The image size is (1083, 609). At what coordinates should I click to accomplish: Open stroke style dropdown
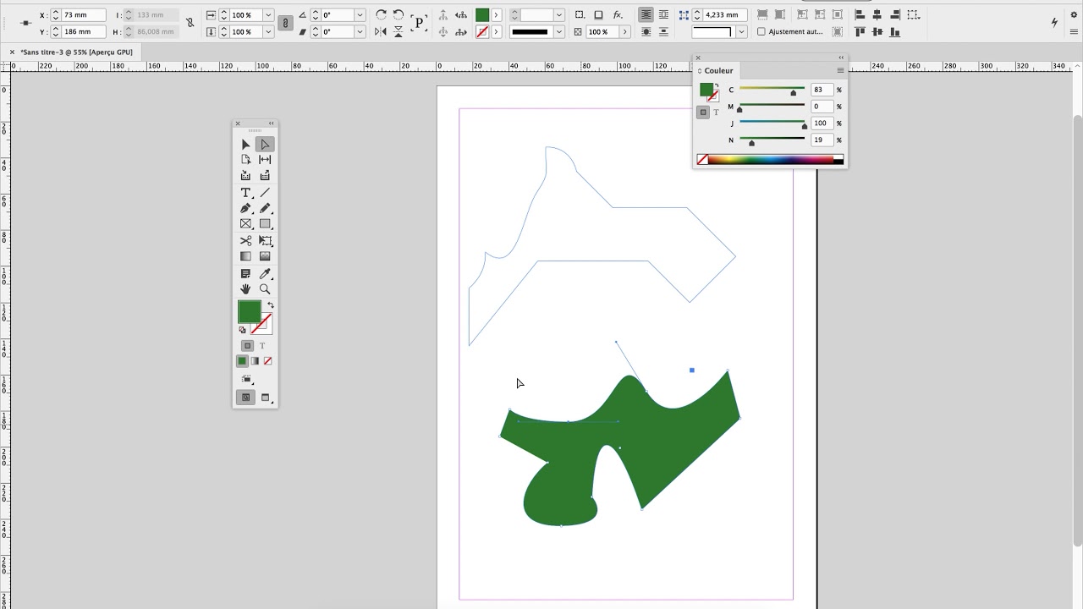click(559, 32)
